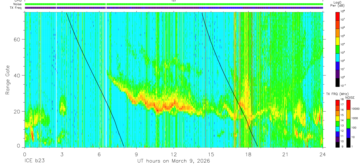Screen dimensions: 363x167
Task: Click the "UT hours on March 9, 2026" label
Action: click(174, 161)
